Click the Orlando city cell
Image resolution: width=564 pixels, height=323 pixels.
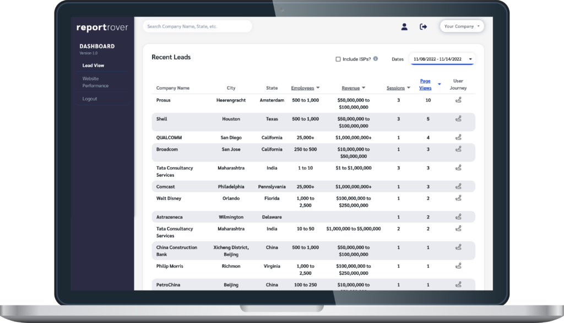[231, 198]
